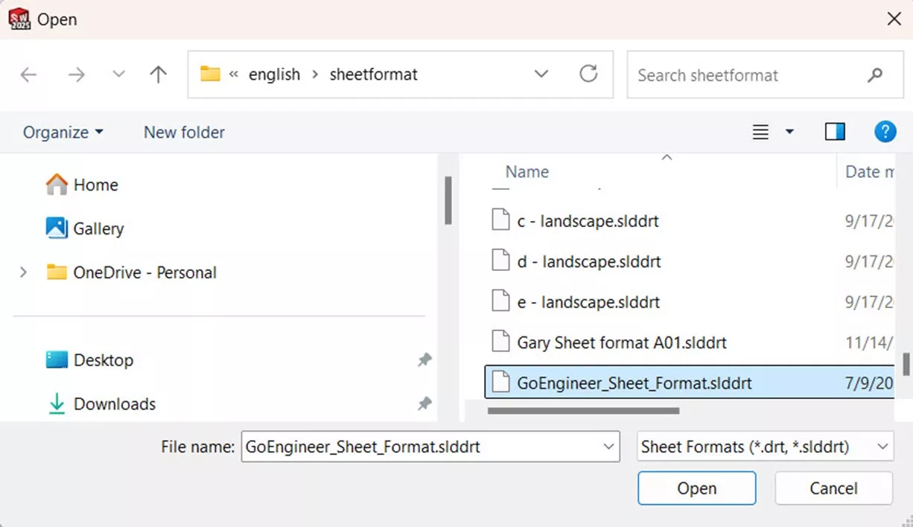
Task: Go up to the parent folder
Action: (x=158, y=74)
